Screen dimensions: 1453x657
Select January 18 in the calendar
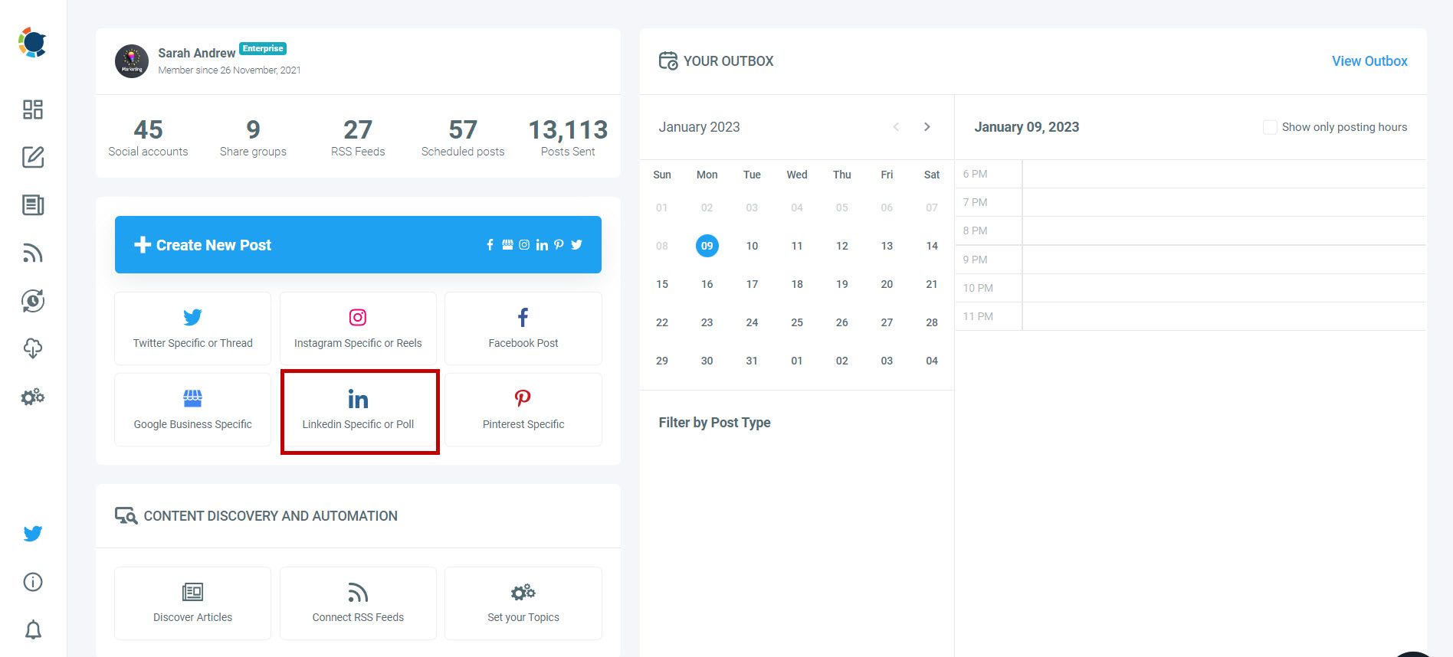[797, 284]
